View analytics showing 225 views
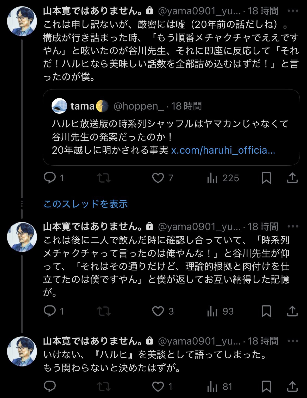The image size is (307, 398). [212, 178]
